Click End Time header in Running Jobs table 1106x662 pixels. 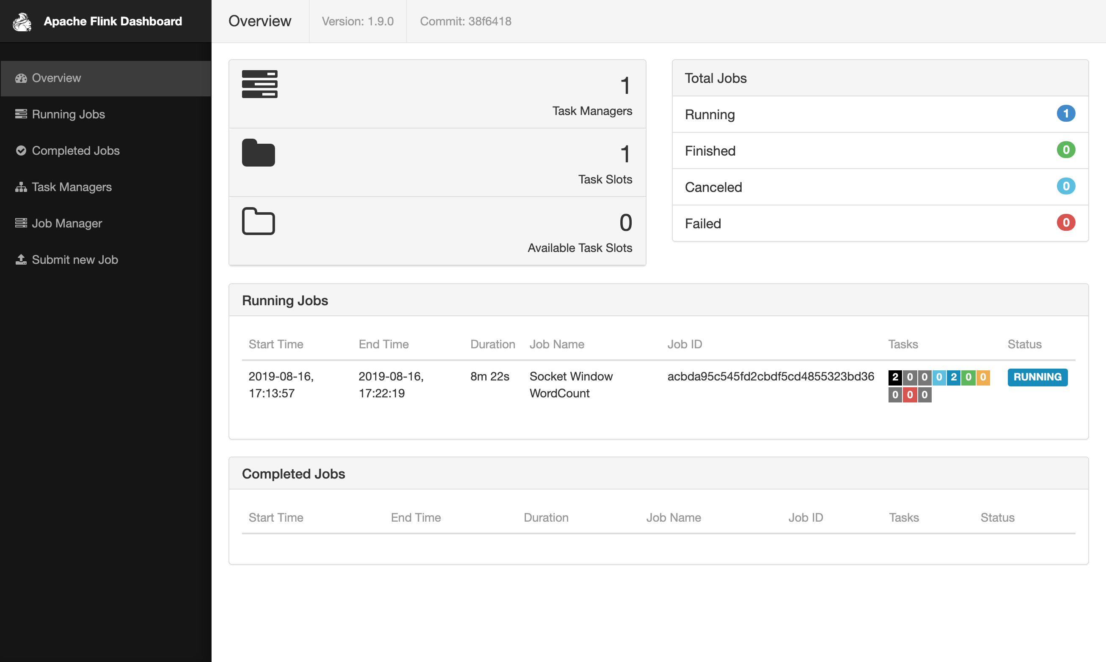click(384, 345)
